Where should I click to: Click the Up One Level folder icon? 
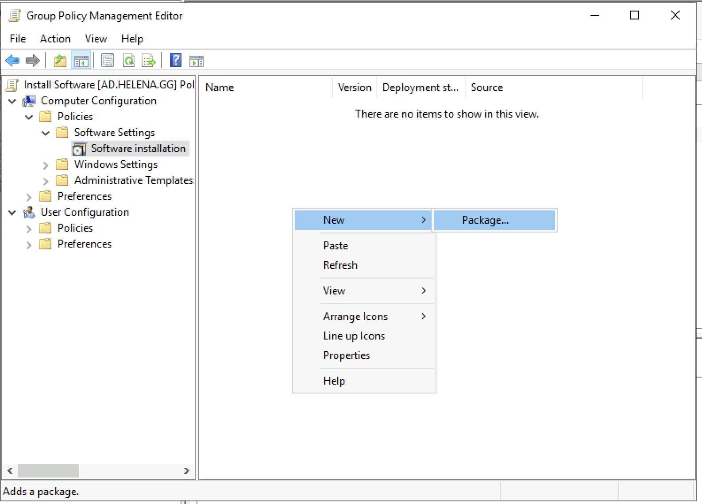[x=60, y=61]
